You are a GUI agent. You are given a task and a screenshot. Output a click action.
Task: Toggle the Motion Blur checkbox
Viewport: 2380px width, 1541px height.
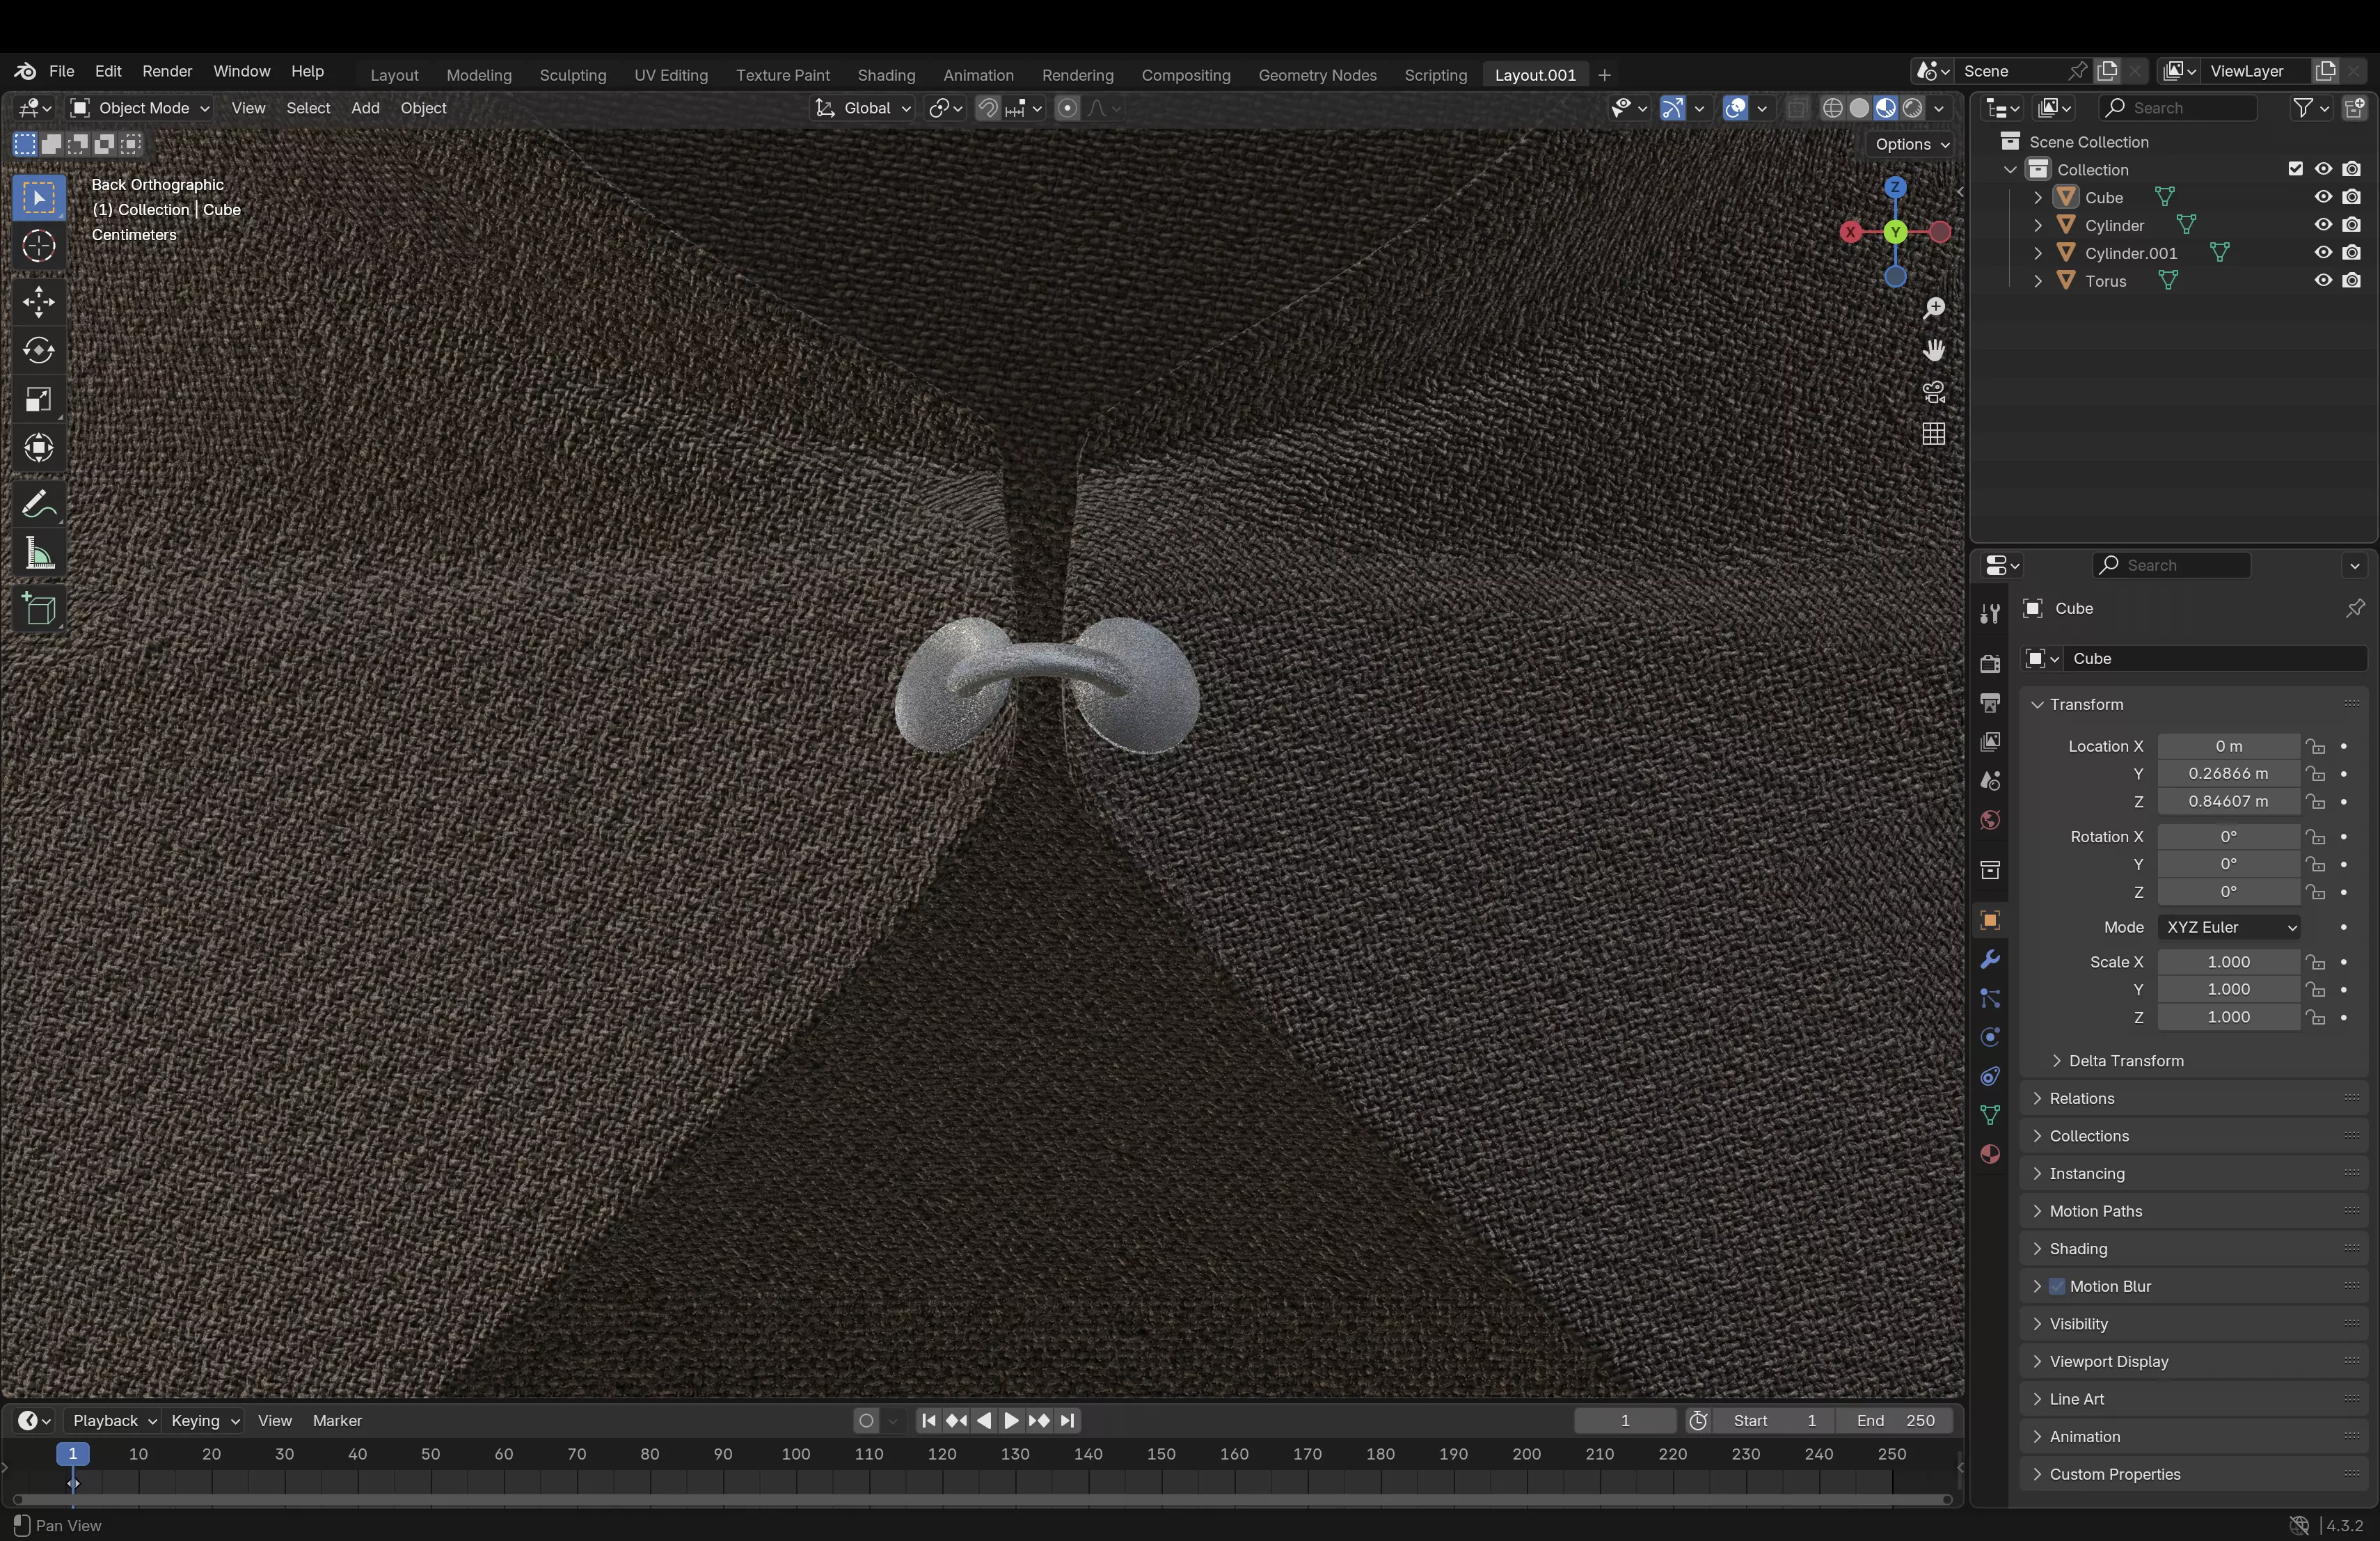pos(2057,1286)
